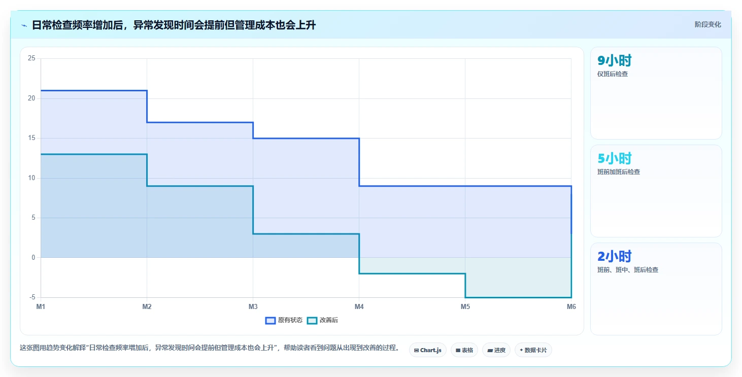This screenshot has height=377, width=742.
Task: Click the M3 x-axis label
Action: tap(253, 306)
